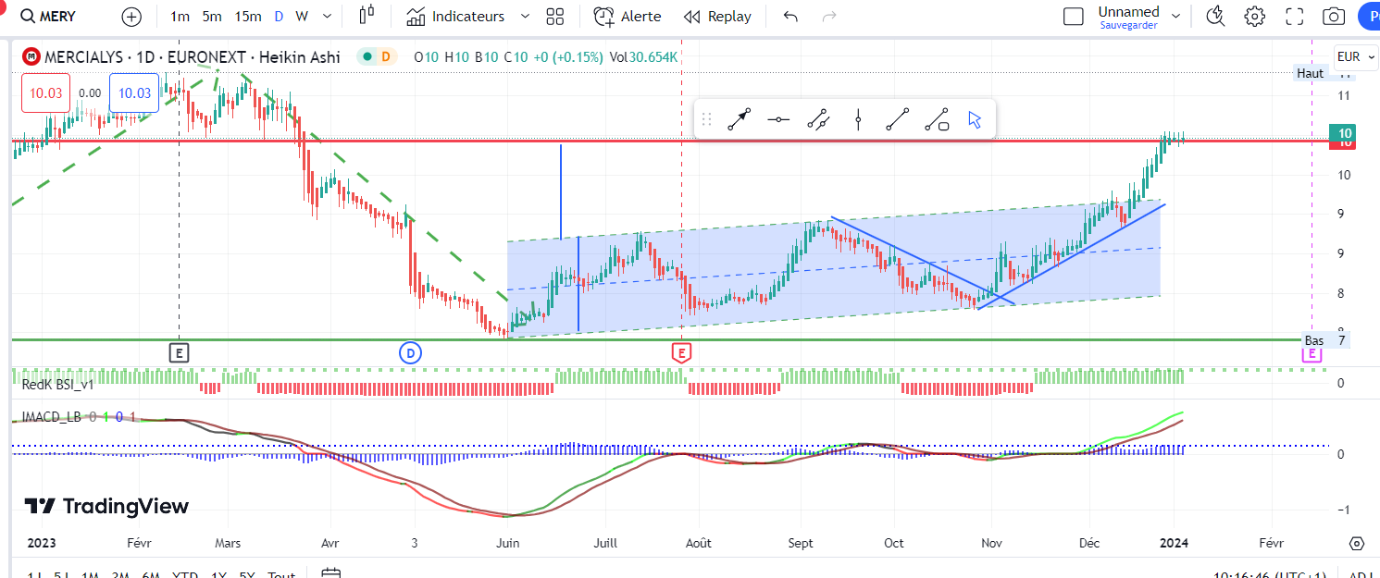Expand the time interval dropdown arrow
The height and width of the screenshot is (578, 1380).
point(328,17)
